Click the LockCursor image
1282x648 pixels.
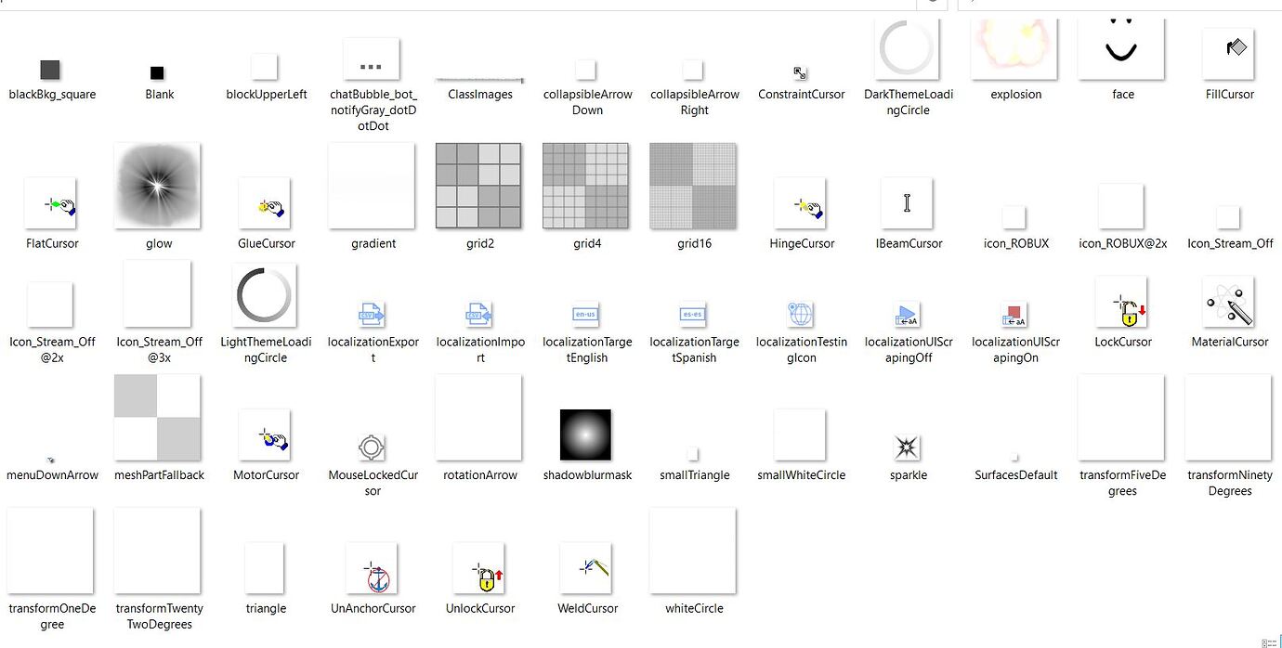tap(1121, 304)
